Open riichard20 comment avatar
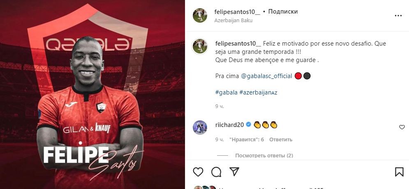This screenshot has width=409, height=189. click(x=200, y=127)
